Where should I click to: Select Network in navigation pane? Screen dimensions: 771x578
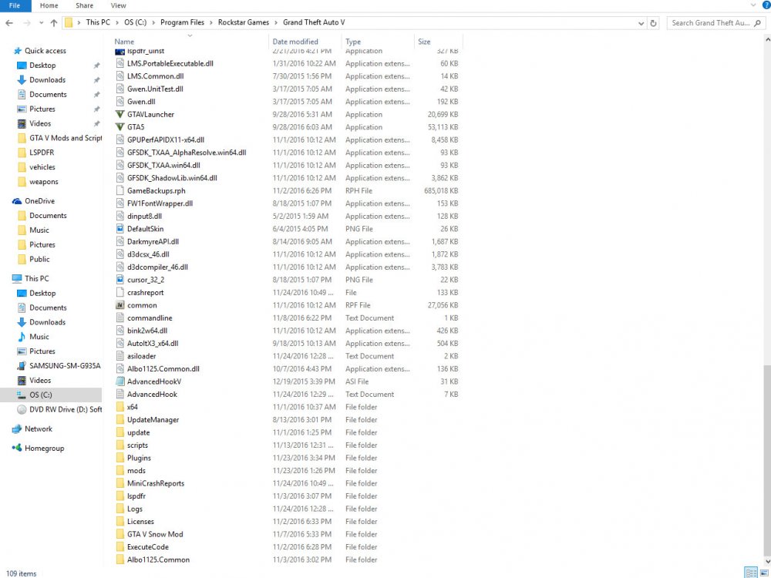(x=39, y=429)
